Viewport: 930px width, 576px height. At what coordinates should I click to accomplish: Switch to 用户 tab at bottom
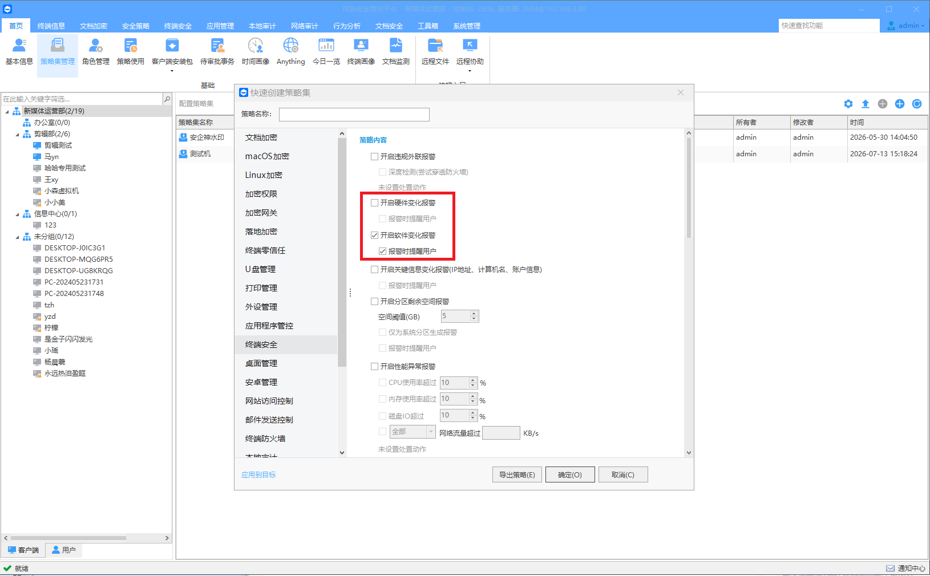coord(64,550)
